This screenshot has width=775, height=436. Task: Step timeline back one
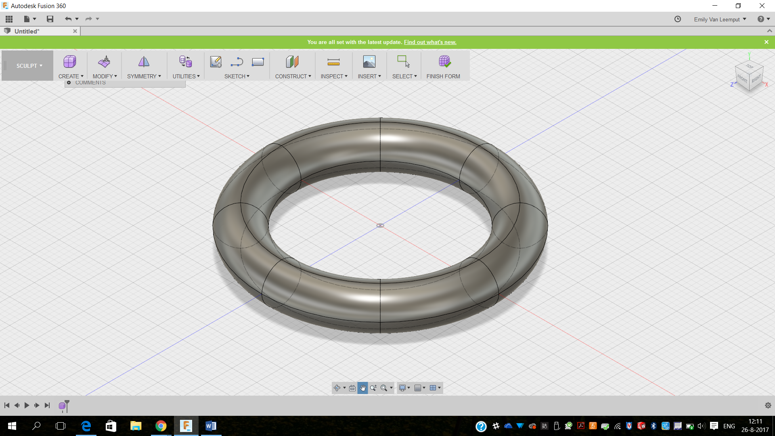17,405
